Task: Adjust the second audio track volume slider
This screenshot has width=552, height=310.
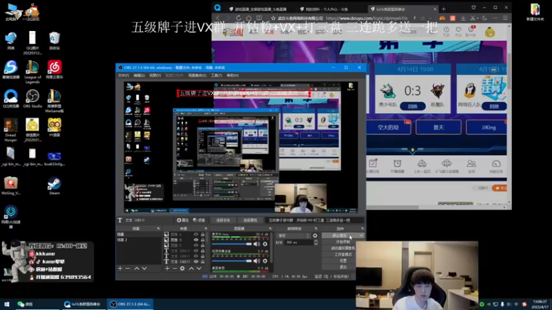Action: 232,261
